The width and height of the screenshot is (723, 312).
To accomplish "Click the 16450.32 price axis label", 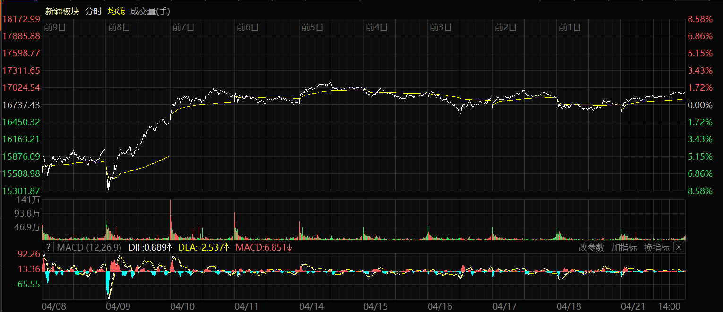I will pos(21,122).
